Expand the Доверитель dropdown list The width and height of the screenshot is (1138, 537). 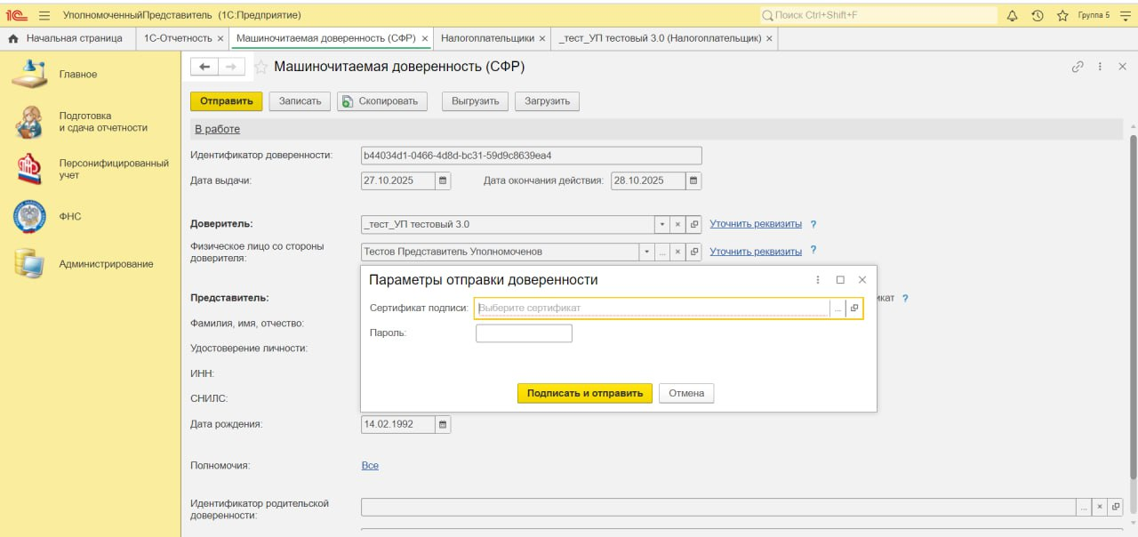point(661,225)
